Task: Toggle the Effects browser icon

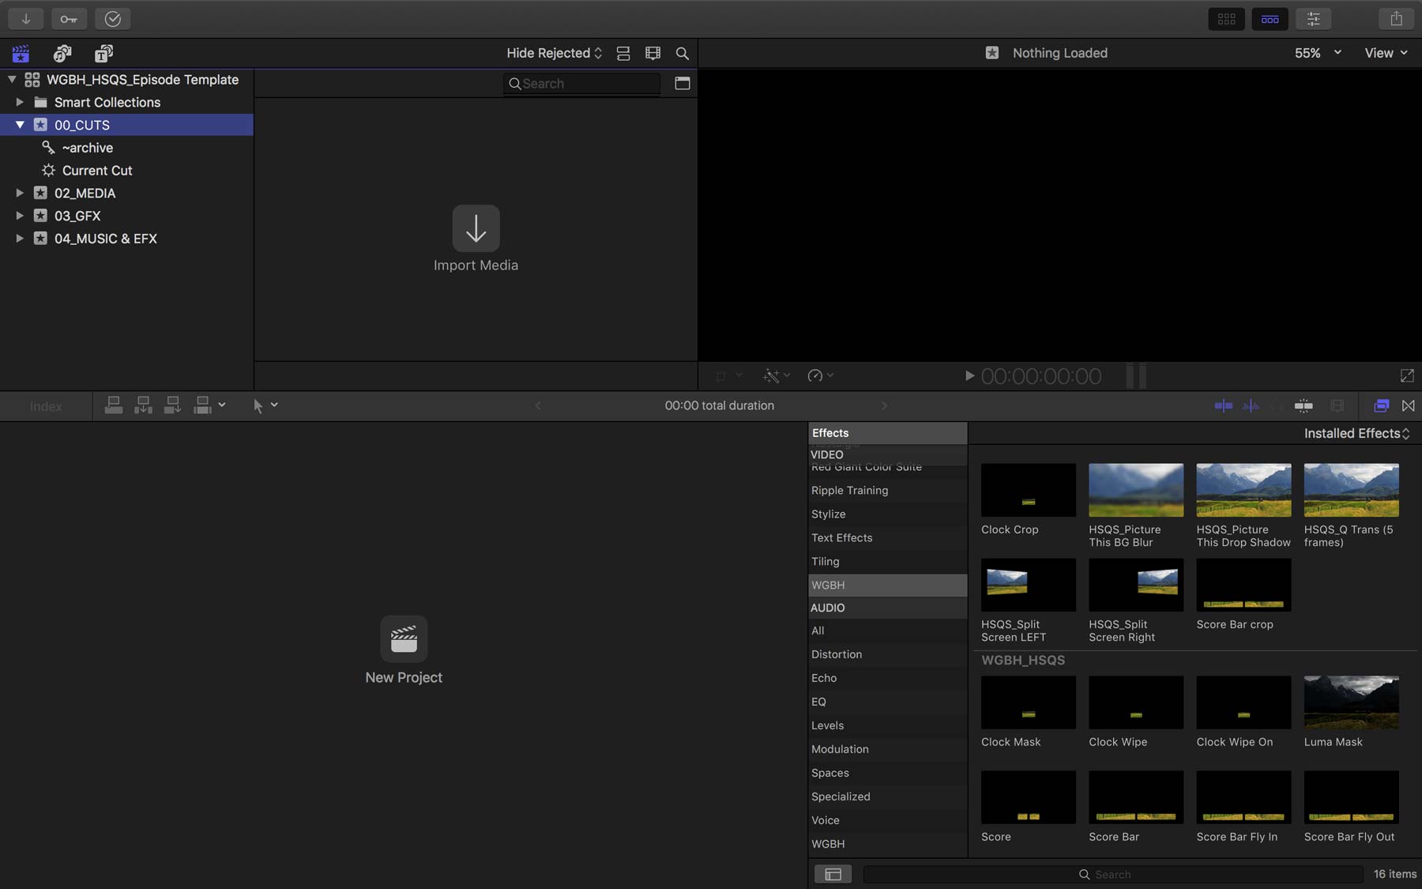Action: click(1381, 405)
